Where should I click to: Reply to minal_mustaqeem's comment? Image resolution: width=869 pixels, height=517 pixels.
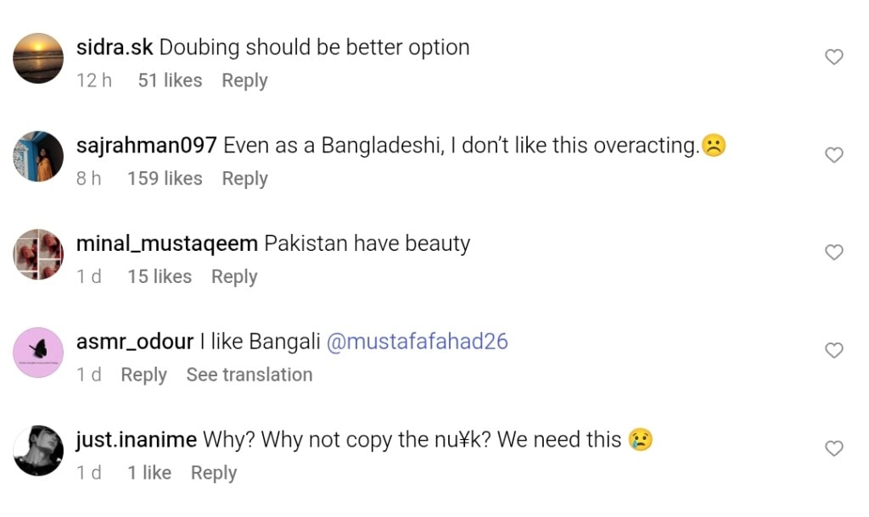(x=234, y=277)
